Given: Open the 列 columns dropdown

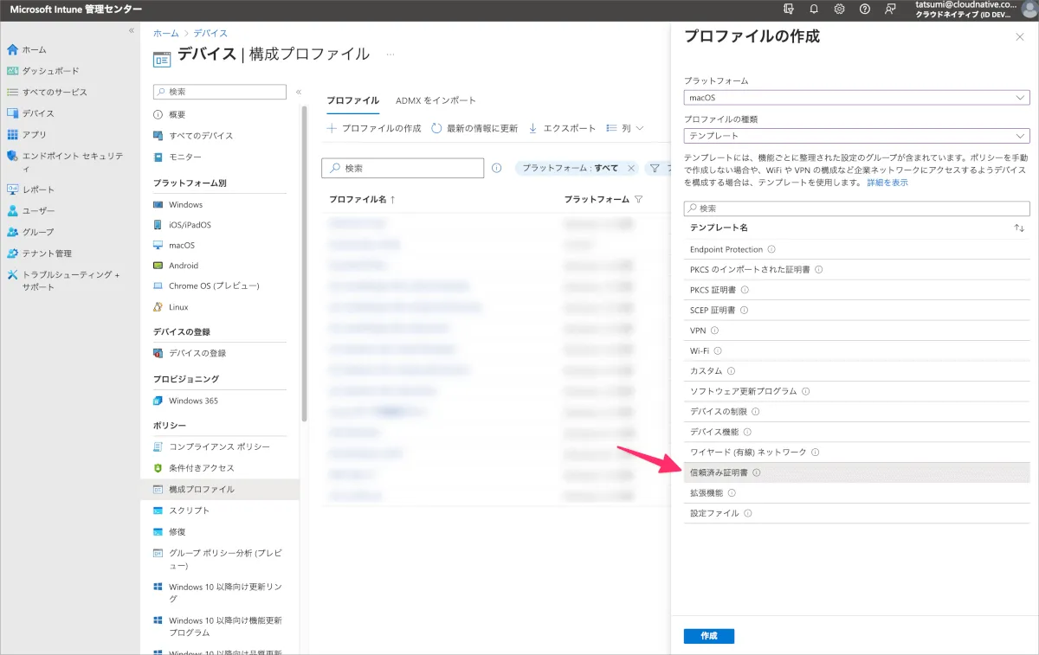Looking at the screenshot, I should (x=625, y=128).
